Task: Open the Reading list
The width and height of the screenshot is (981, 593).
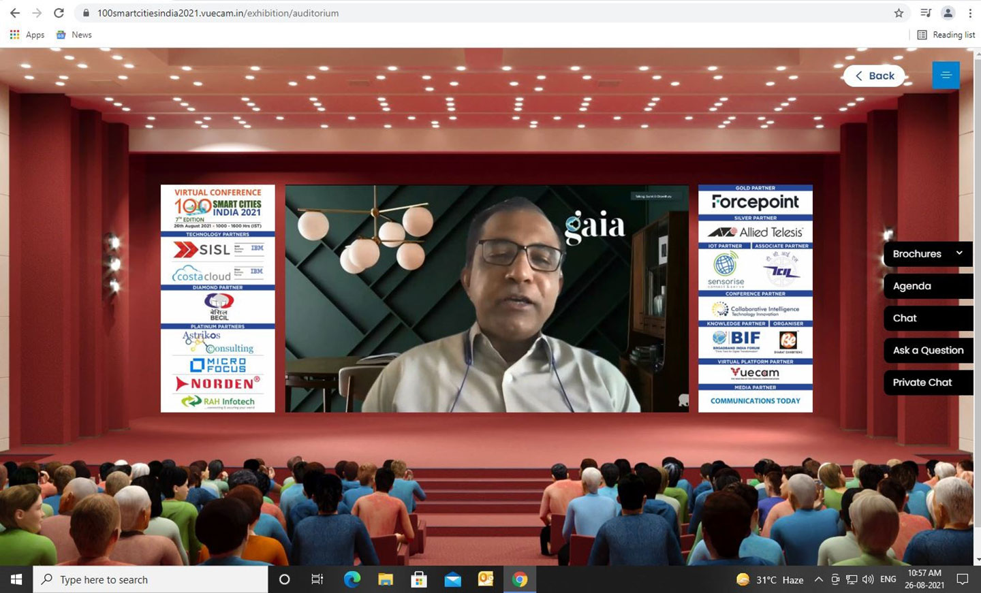Action: [x=946, y=35]
